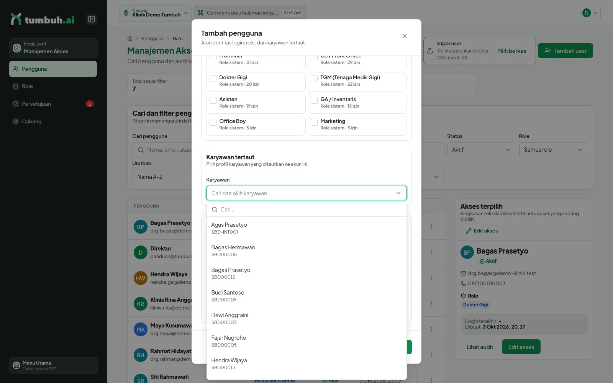613x383 pixels.
Task: Open Menu Utama module list
Action: pos(53,365)
